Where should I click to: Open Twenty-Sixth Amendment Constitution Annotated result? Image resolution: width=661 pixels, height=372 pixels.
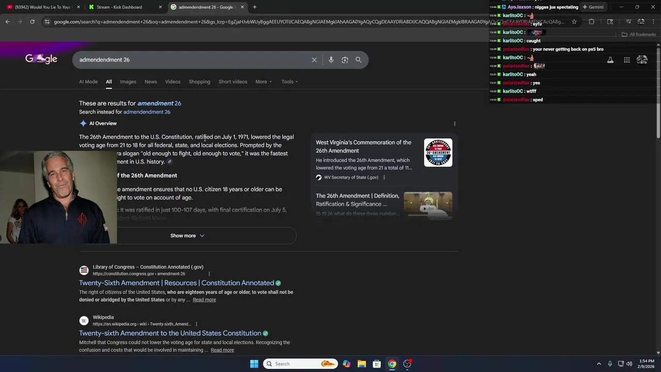[x=177, y=283]
